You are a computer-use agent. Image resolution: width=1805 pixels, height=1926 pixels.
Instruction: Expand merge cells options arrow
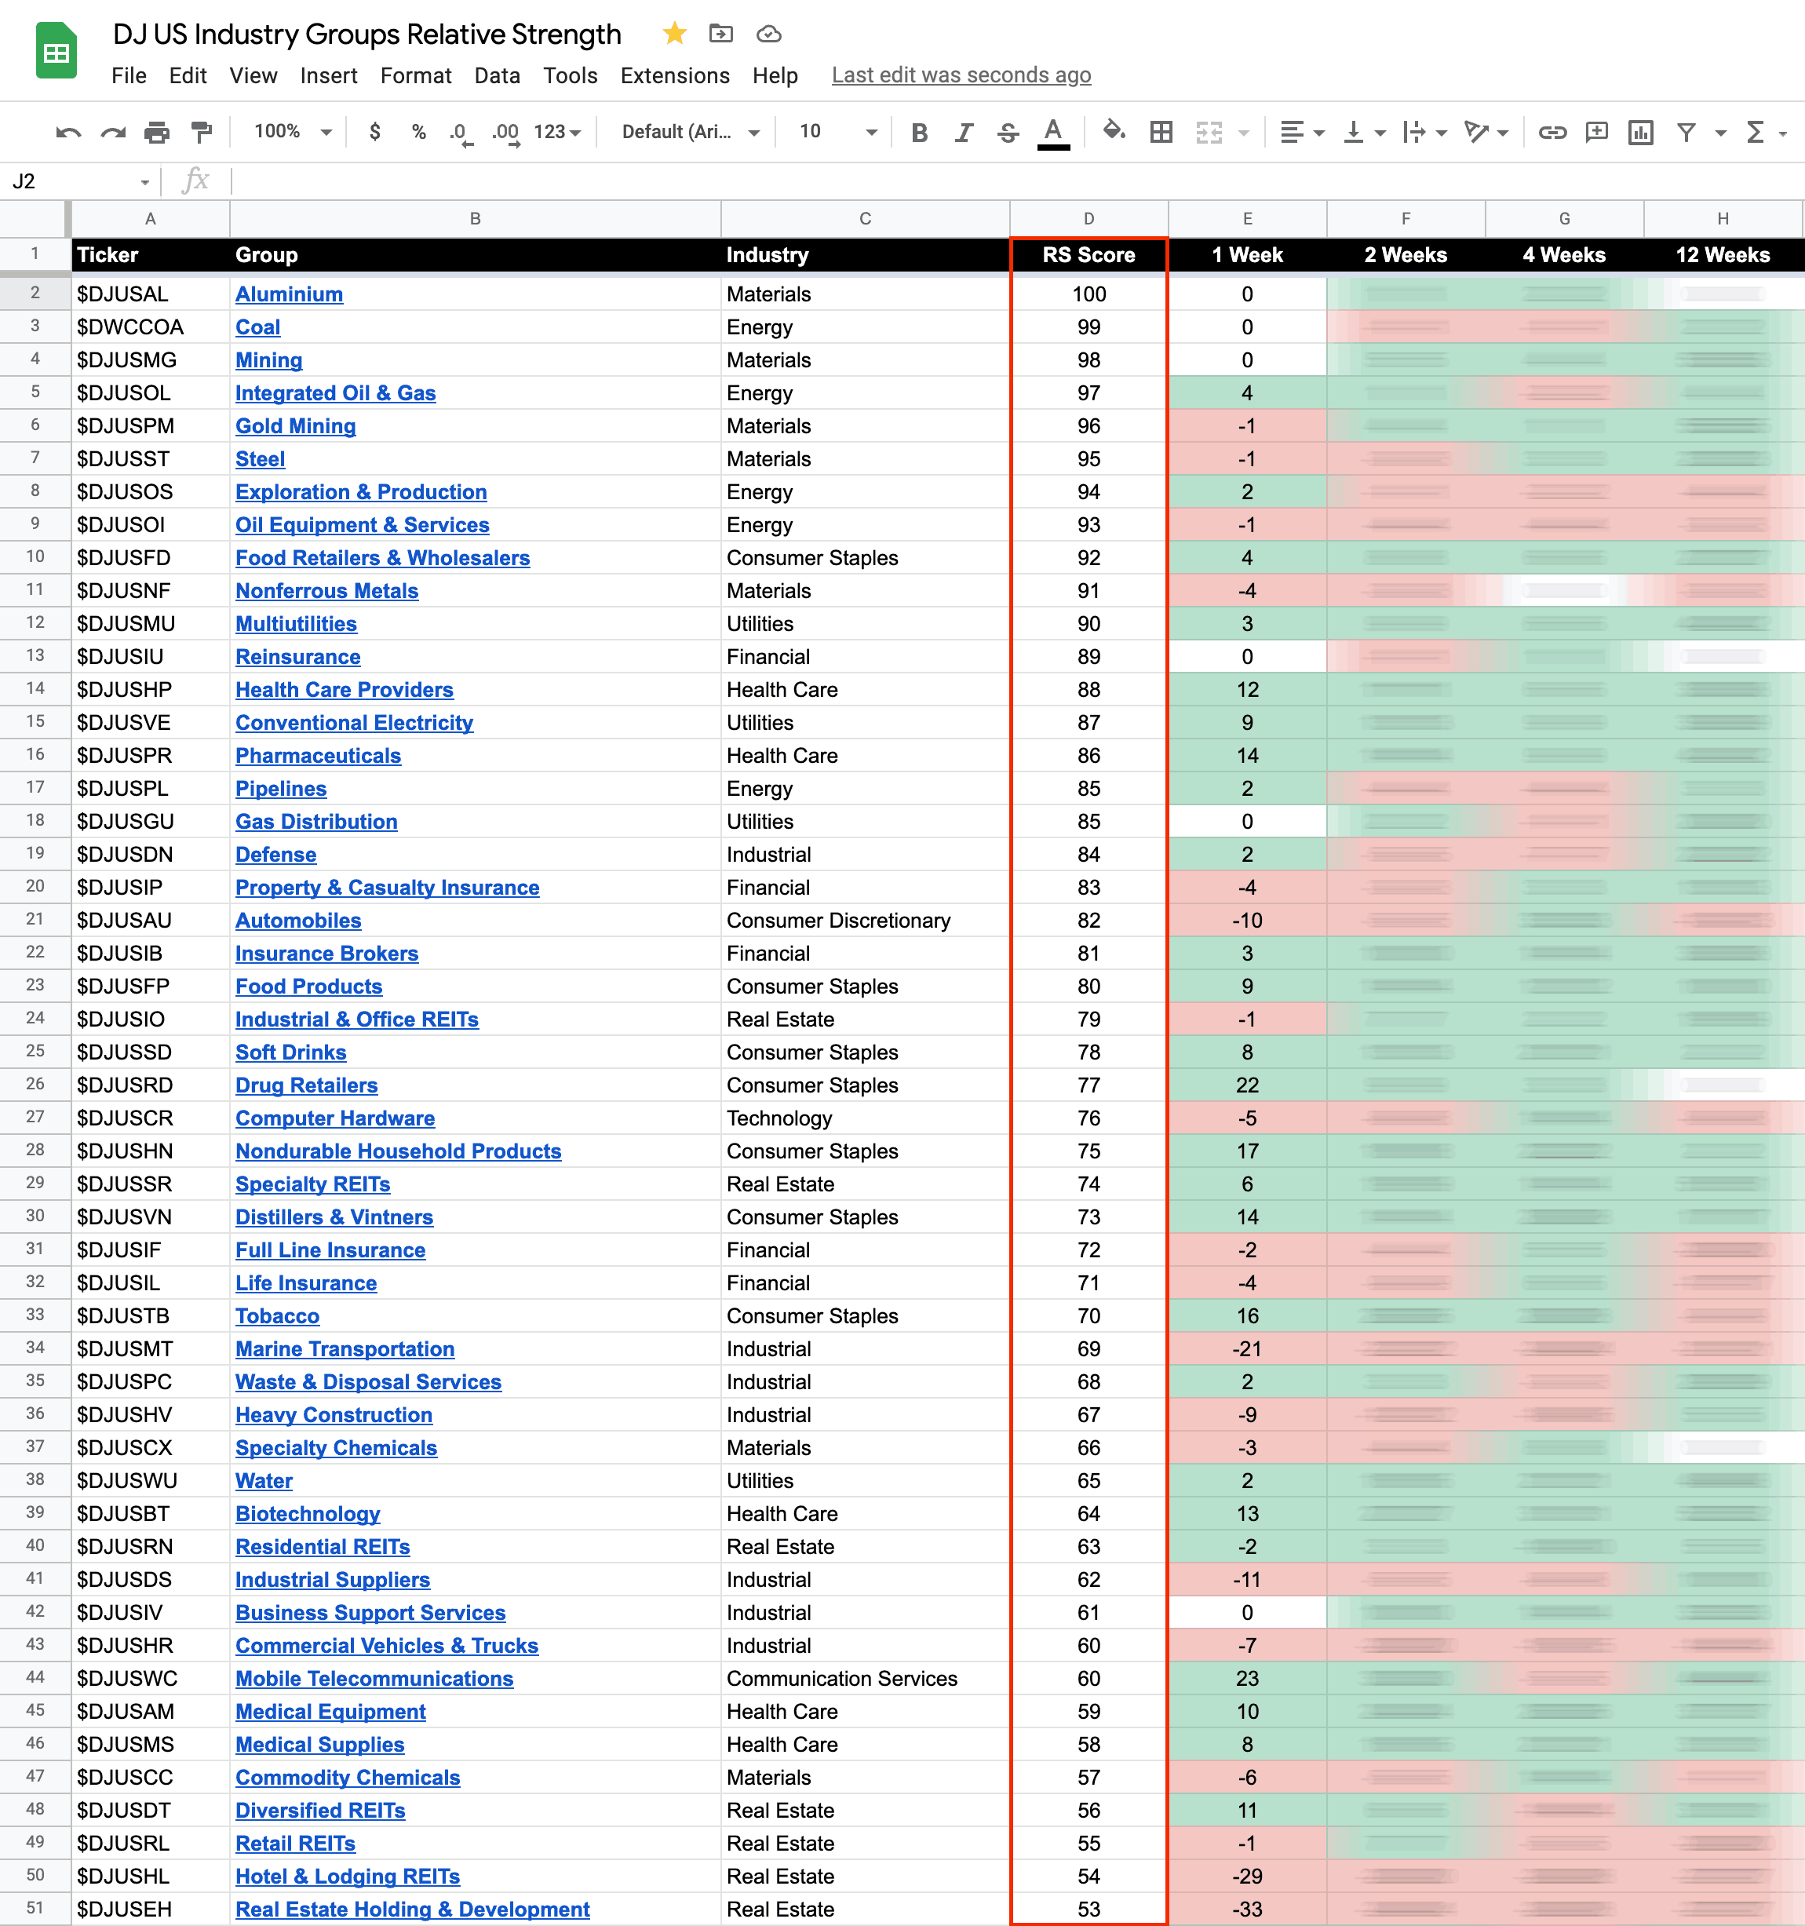click(1244, 133)
